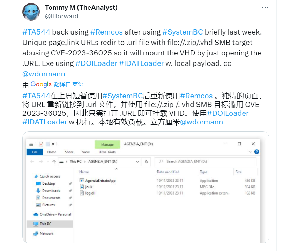Sort files by Date modified column
283x251 pixels.
(168, 172)
